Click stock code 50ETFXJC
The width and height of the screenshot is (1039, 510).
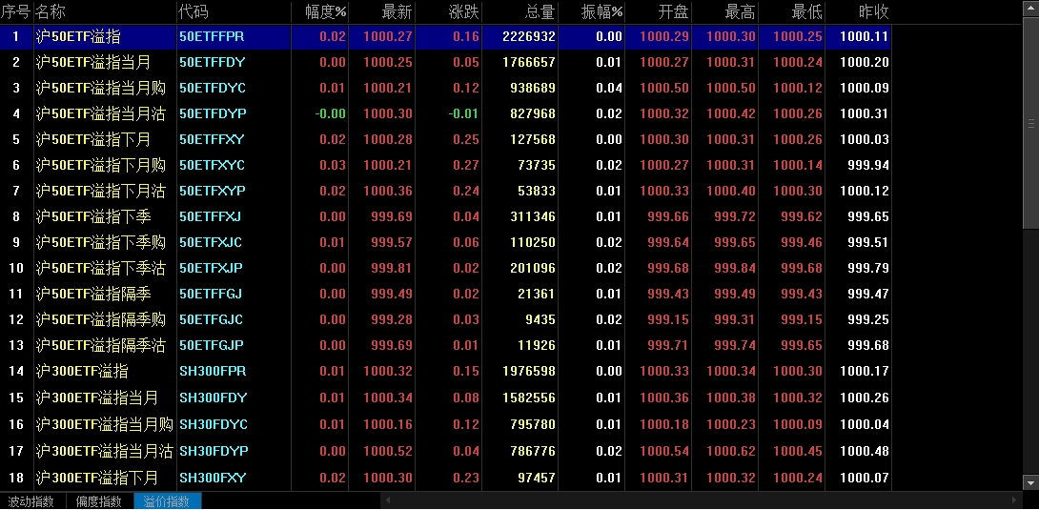pos(211,242)
